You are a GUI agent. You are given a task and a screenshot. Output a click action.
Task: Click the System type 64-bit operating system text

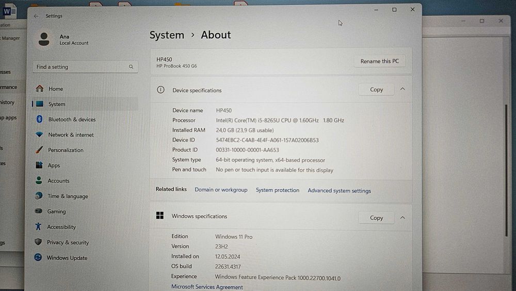click(270, 160)
